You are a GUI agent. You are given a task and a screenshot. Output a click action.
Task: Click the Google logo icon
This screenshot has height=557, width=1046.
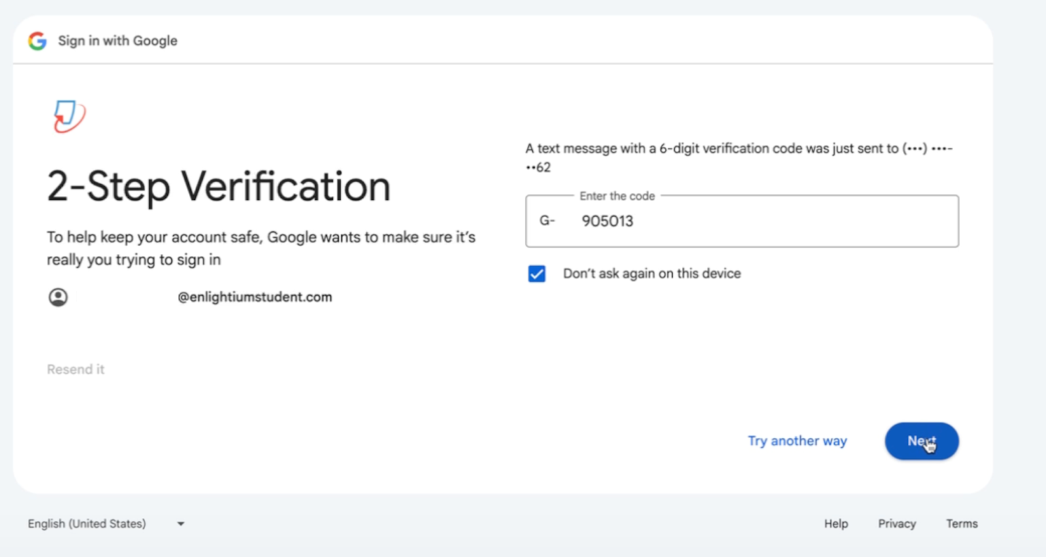click(37, 40)
